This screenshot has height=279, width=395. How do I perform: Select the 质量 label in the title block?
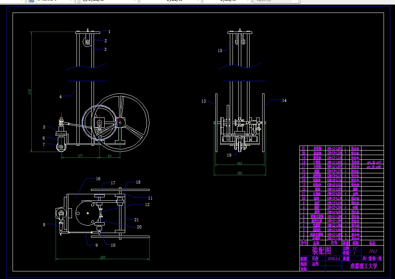(x=346, y=258)
